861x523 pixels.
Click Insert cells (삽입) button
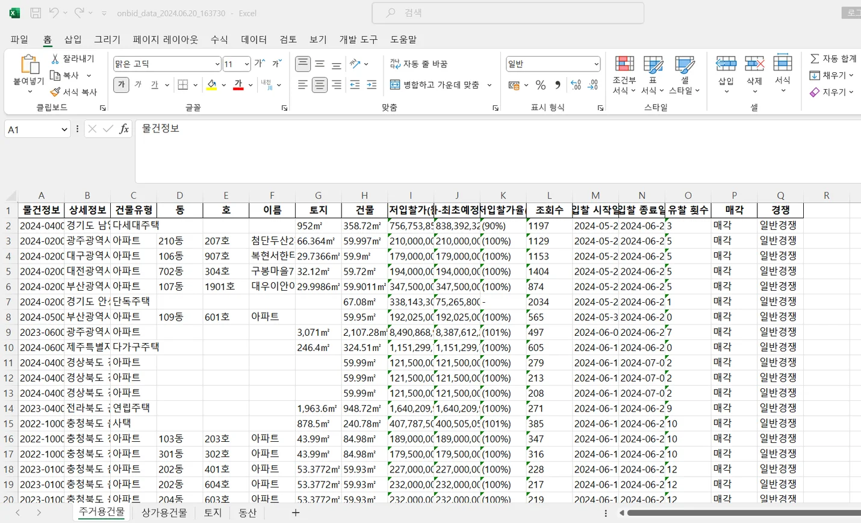click(726, 73)
